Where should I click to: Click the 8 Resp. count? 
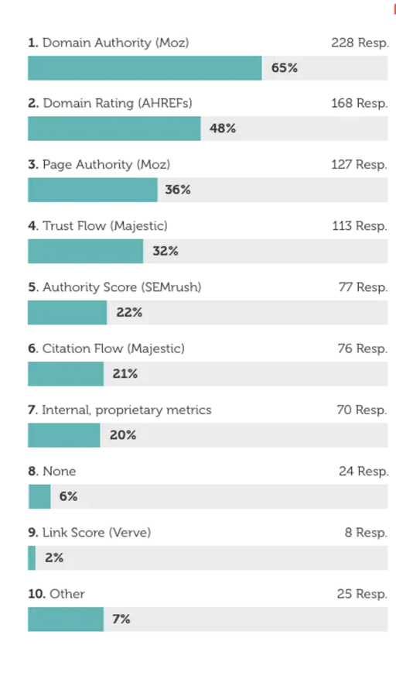coord(367,533)
